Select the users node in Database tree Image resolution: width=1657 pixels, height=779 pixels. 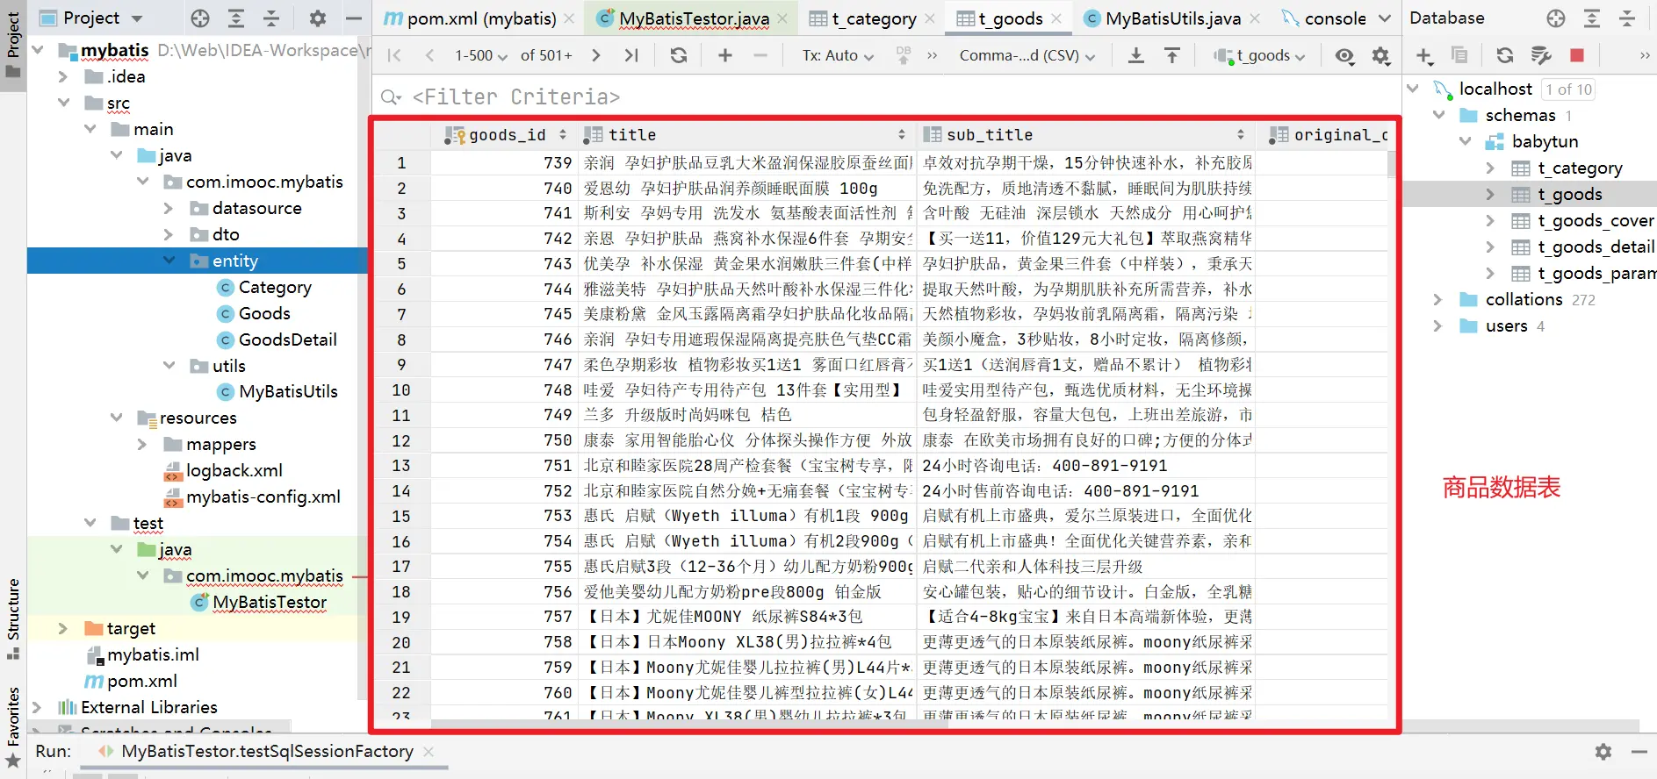[1506, 326]
